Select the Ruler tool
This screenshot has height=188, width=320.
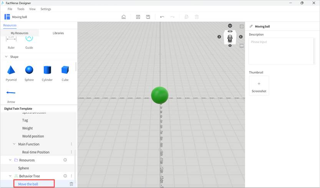[11, 43]
